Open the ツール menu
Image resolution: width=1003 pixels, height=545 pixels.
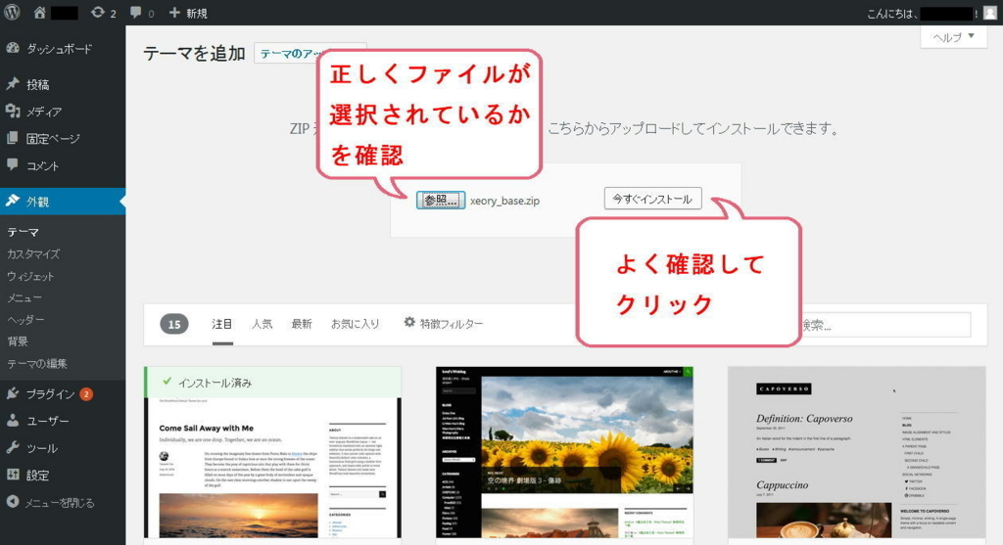click(x=63, y=448)
